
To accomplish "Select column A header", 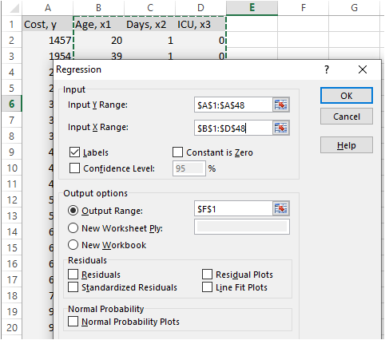I will click(48, 8).
